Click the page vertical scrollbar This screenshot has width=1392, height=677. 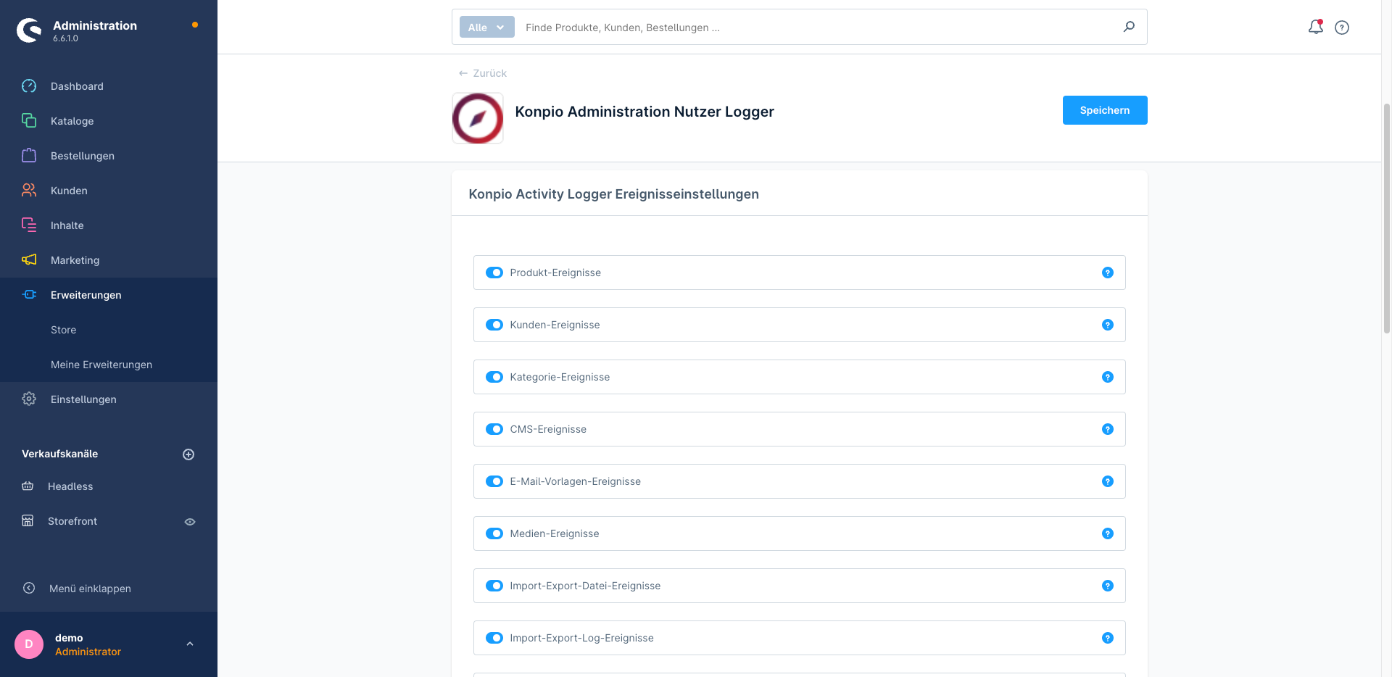tap(1387, 217)
